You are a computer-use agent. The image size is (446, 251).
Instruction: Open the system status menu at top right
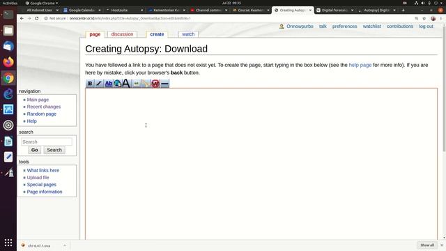(x=429, y=3)
